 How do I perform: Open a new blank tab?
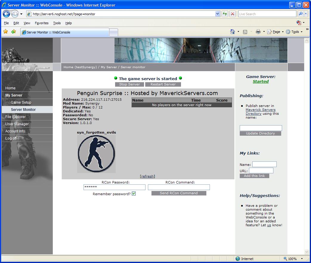[x=114, y=32]
